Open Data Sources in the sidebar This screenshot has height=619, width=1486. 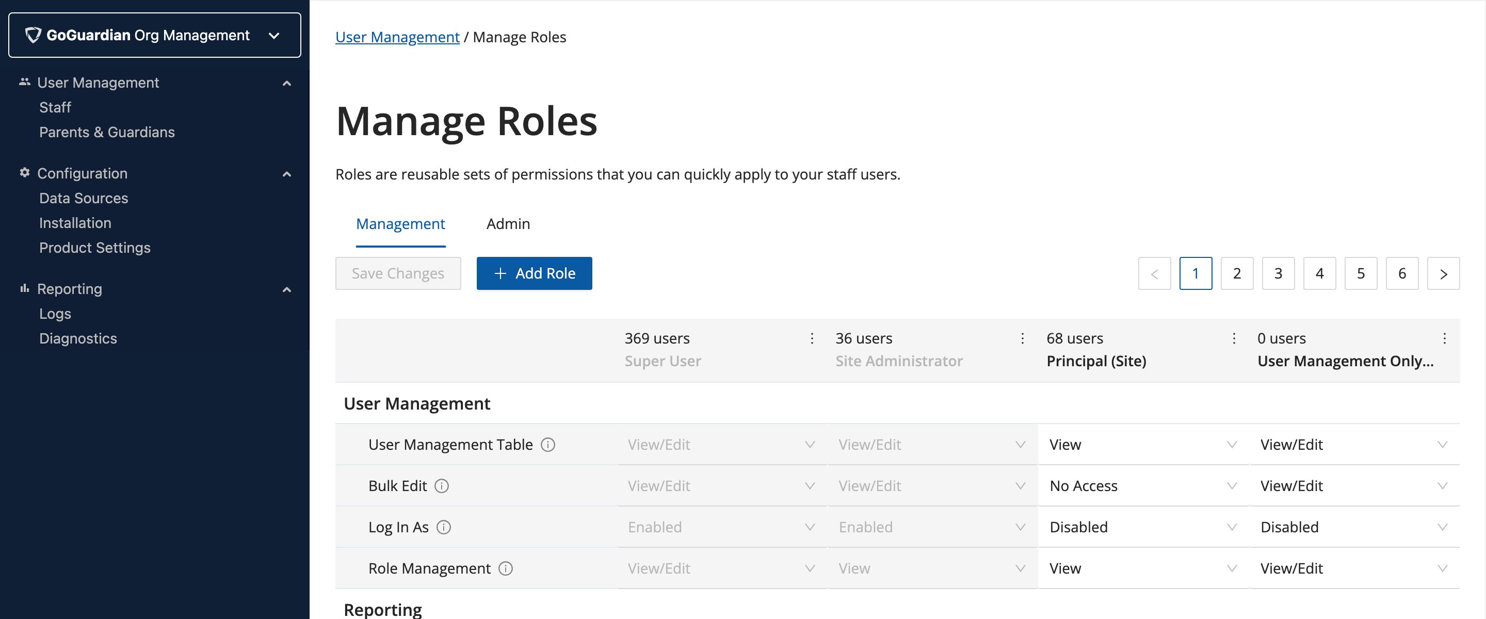click(x=84, y=198)
